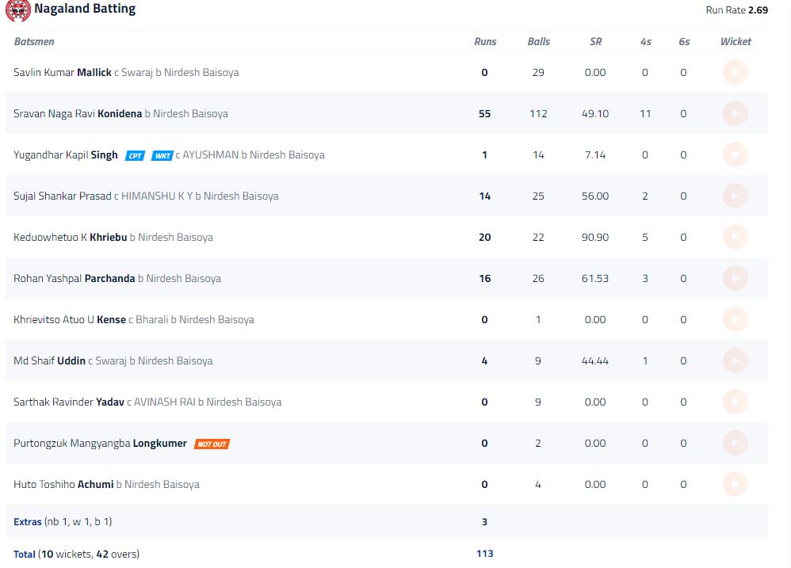Click the NOT OUT badge for Longkumer
791x568 pixels.
tap(212, 444)
